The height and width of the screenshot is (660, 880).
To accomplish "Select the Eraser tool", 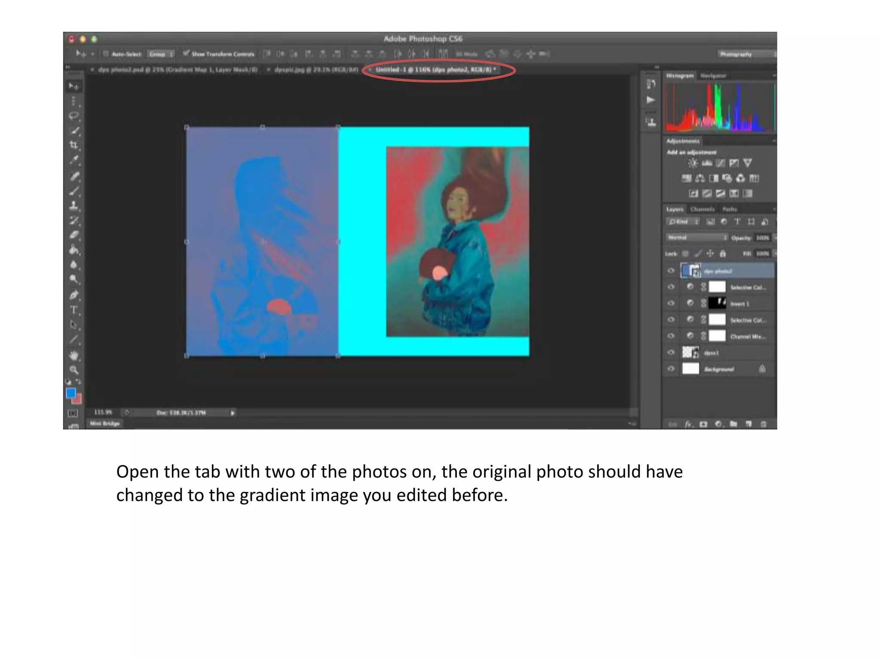I will tap(74, 235).
